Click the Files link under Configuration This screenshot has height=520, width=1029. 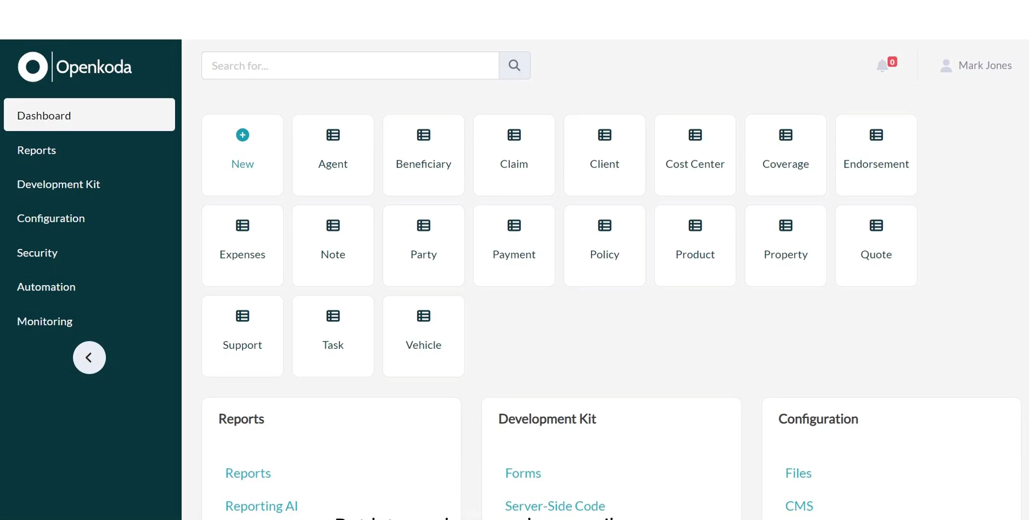(798, 473)
